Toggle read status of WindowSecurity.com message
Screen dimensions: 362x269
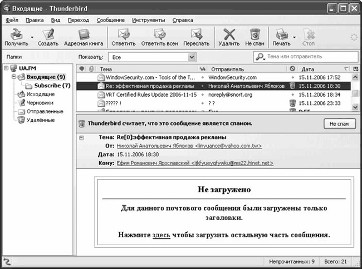(203, 77)
